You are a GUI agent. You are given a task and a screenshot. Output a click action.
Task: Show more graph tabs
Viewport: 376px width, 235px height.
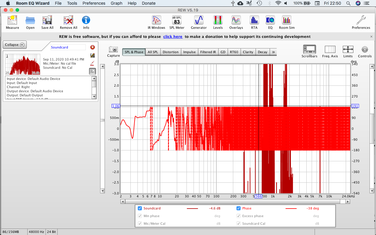[x=273, y=52]
